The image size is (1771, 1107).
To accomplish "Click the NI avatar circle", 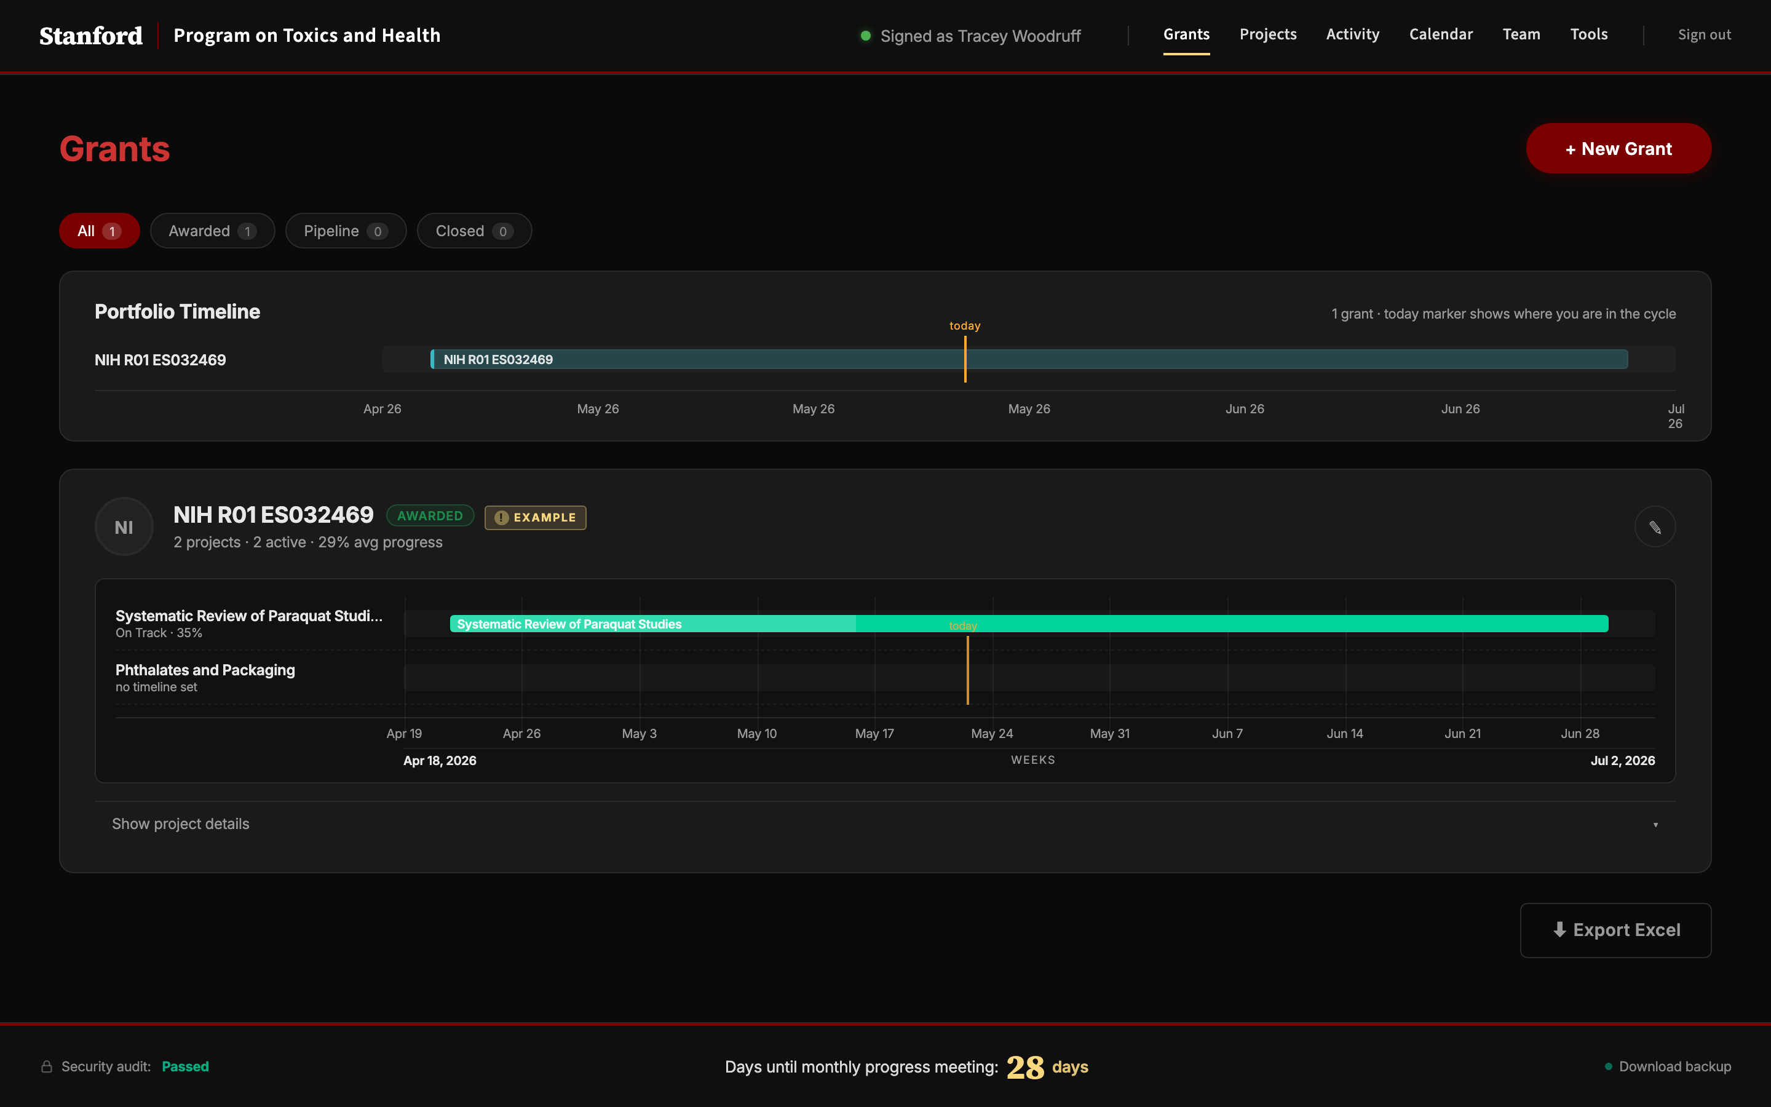I will 124,527.
